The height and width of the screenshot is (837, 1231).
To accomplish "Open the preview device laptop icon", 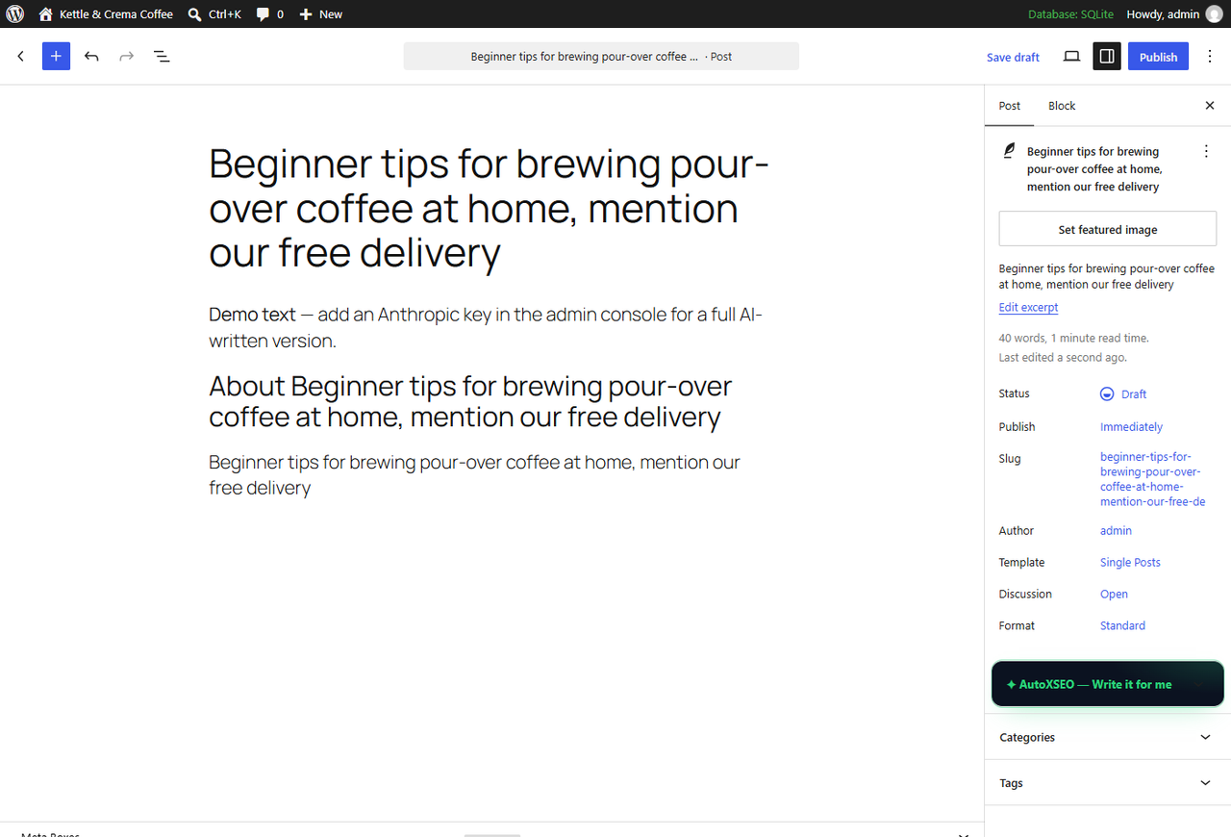I will [1071, 57].
